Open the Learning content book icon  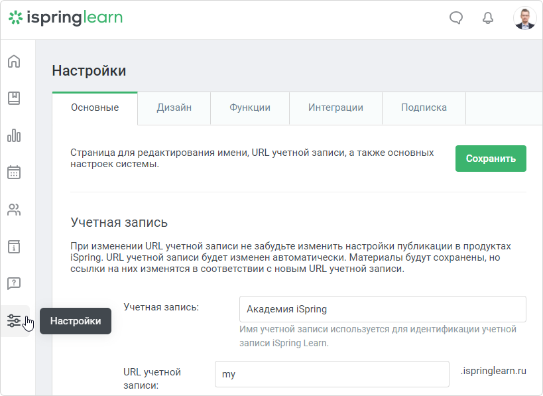pos(14,98)
